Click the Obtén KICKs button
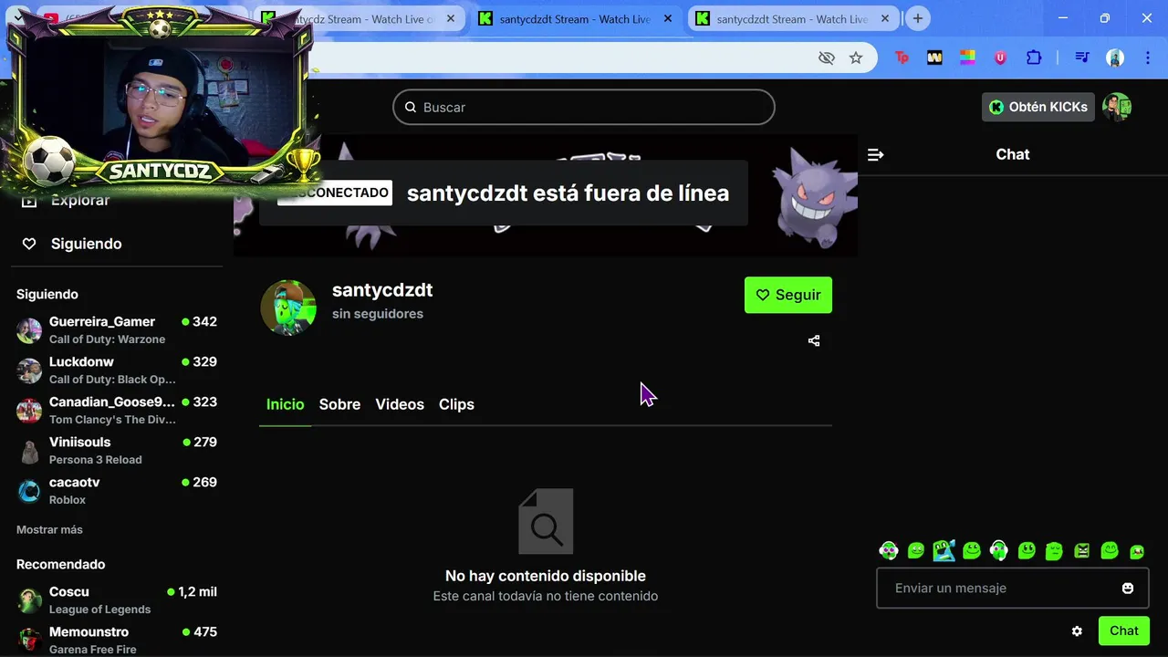 (1038, 107)
